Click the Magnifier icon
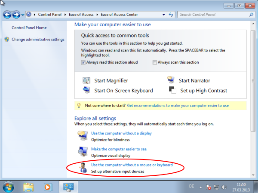This screenshot has height=193, width=258. (86, 80)
